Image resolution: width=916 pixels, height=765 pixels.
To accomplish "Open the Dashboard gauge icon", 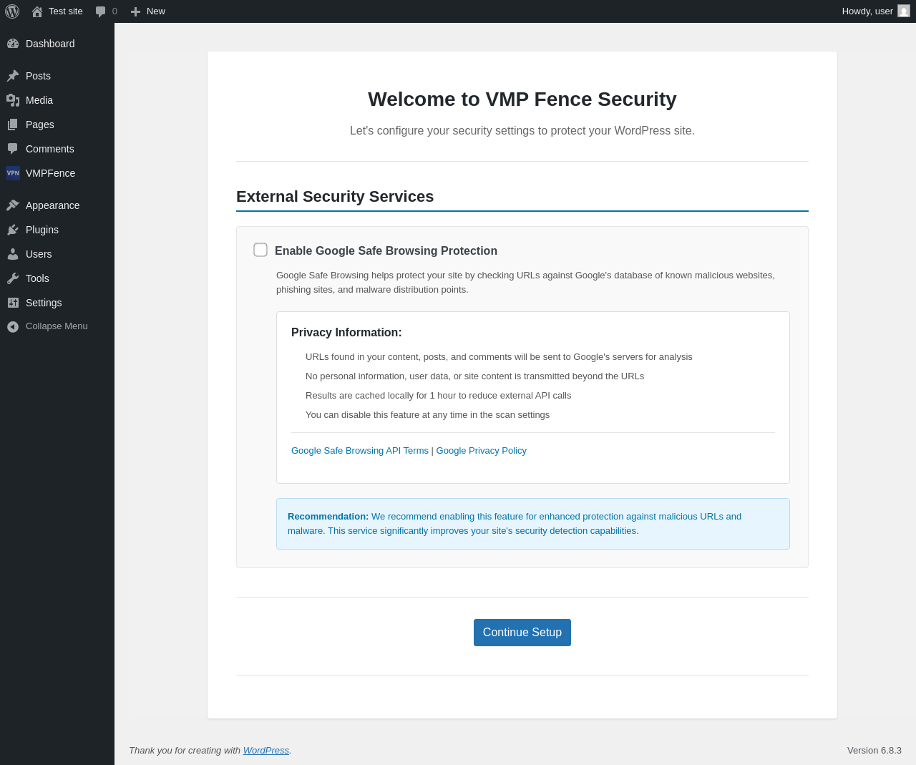I will pos(13,44).
